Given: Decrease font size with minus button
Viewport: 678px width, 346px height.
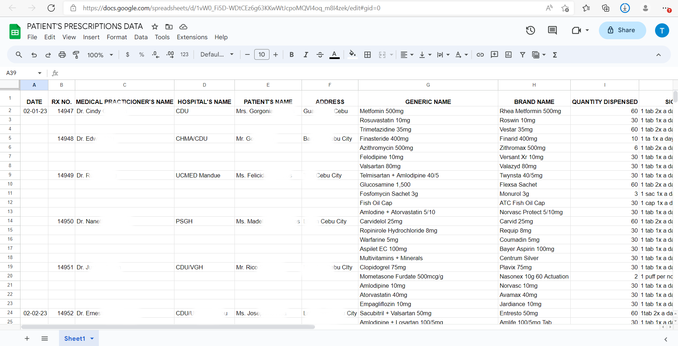Looking at the screenshot, I should point(247,55).
